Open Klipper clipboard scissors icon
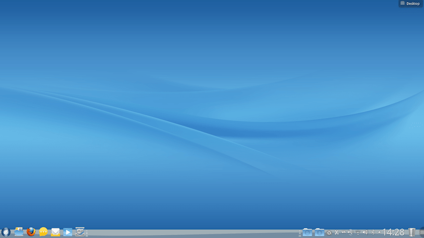This screenshot has width=424, height=238. pyautogui.click(x=337, y=233)
